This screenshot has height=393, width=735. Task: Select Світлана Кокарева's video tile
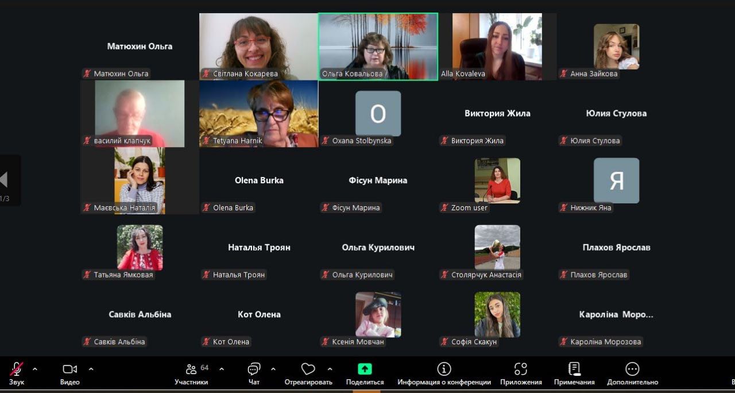(x=258, y=46)
